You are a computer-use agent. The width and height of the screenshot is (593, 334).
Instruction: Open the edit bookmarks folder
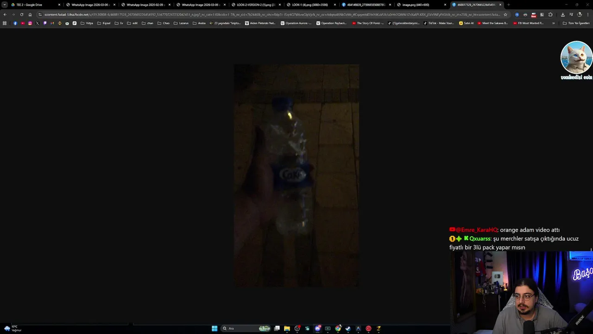132,23
